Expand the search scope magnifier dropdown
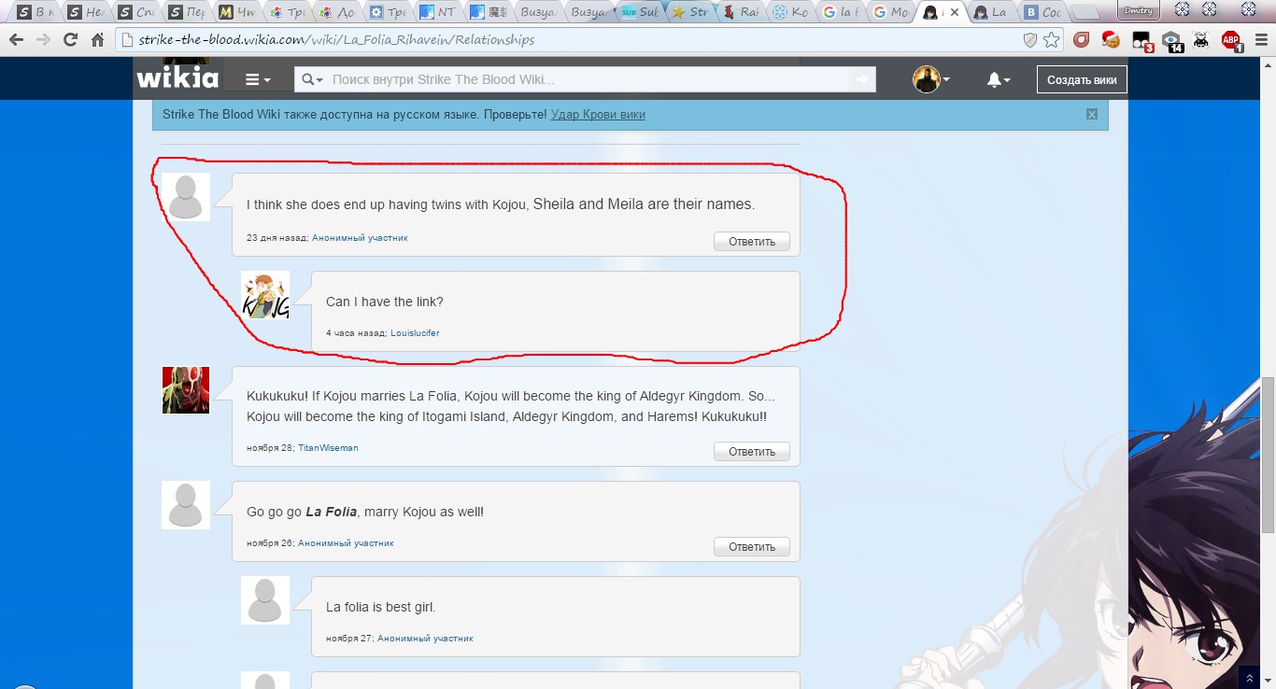Image resolution: width=1276 pixels, height=689 pixels. pyautogui.click(x=313, y=80)
